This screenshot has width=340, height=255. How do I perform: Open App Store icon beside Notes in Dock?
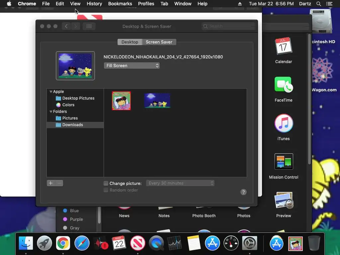(212, 243)
